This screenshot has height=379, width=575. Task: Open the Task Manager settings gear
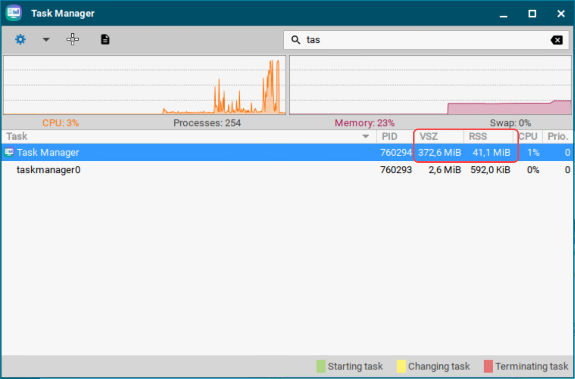pyautogui.click(x=20, y=39)
